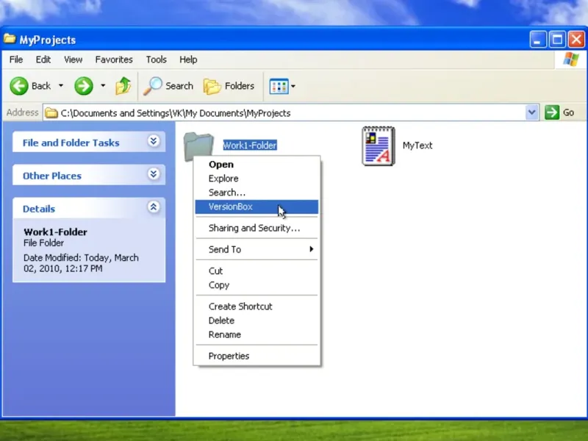Select the MyText document icon
The width and height of the screenshot is (588, 441).
click(x=379, y=146)
